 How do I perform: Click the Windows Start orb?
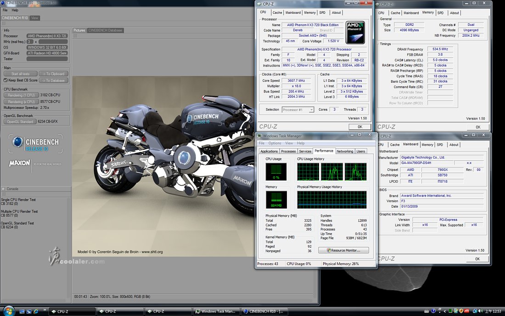(x=8, y=311)
